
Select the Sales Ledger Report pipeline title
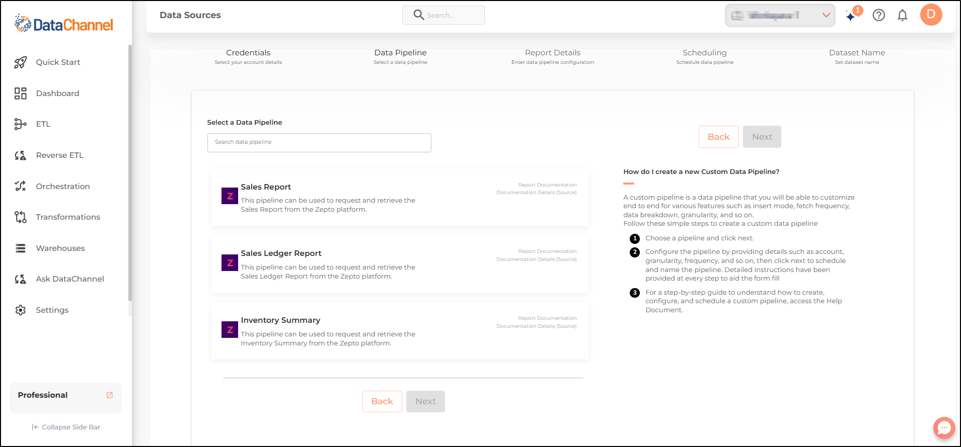pos(281,253)
